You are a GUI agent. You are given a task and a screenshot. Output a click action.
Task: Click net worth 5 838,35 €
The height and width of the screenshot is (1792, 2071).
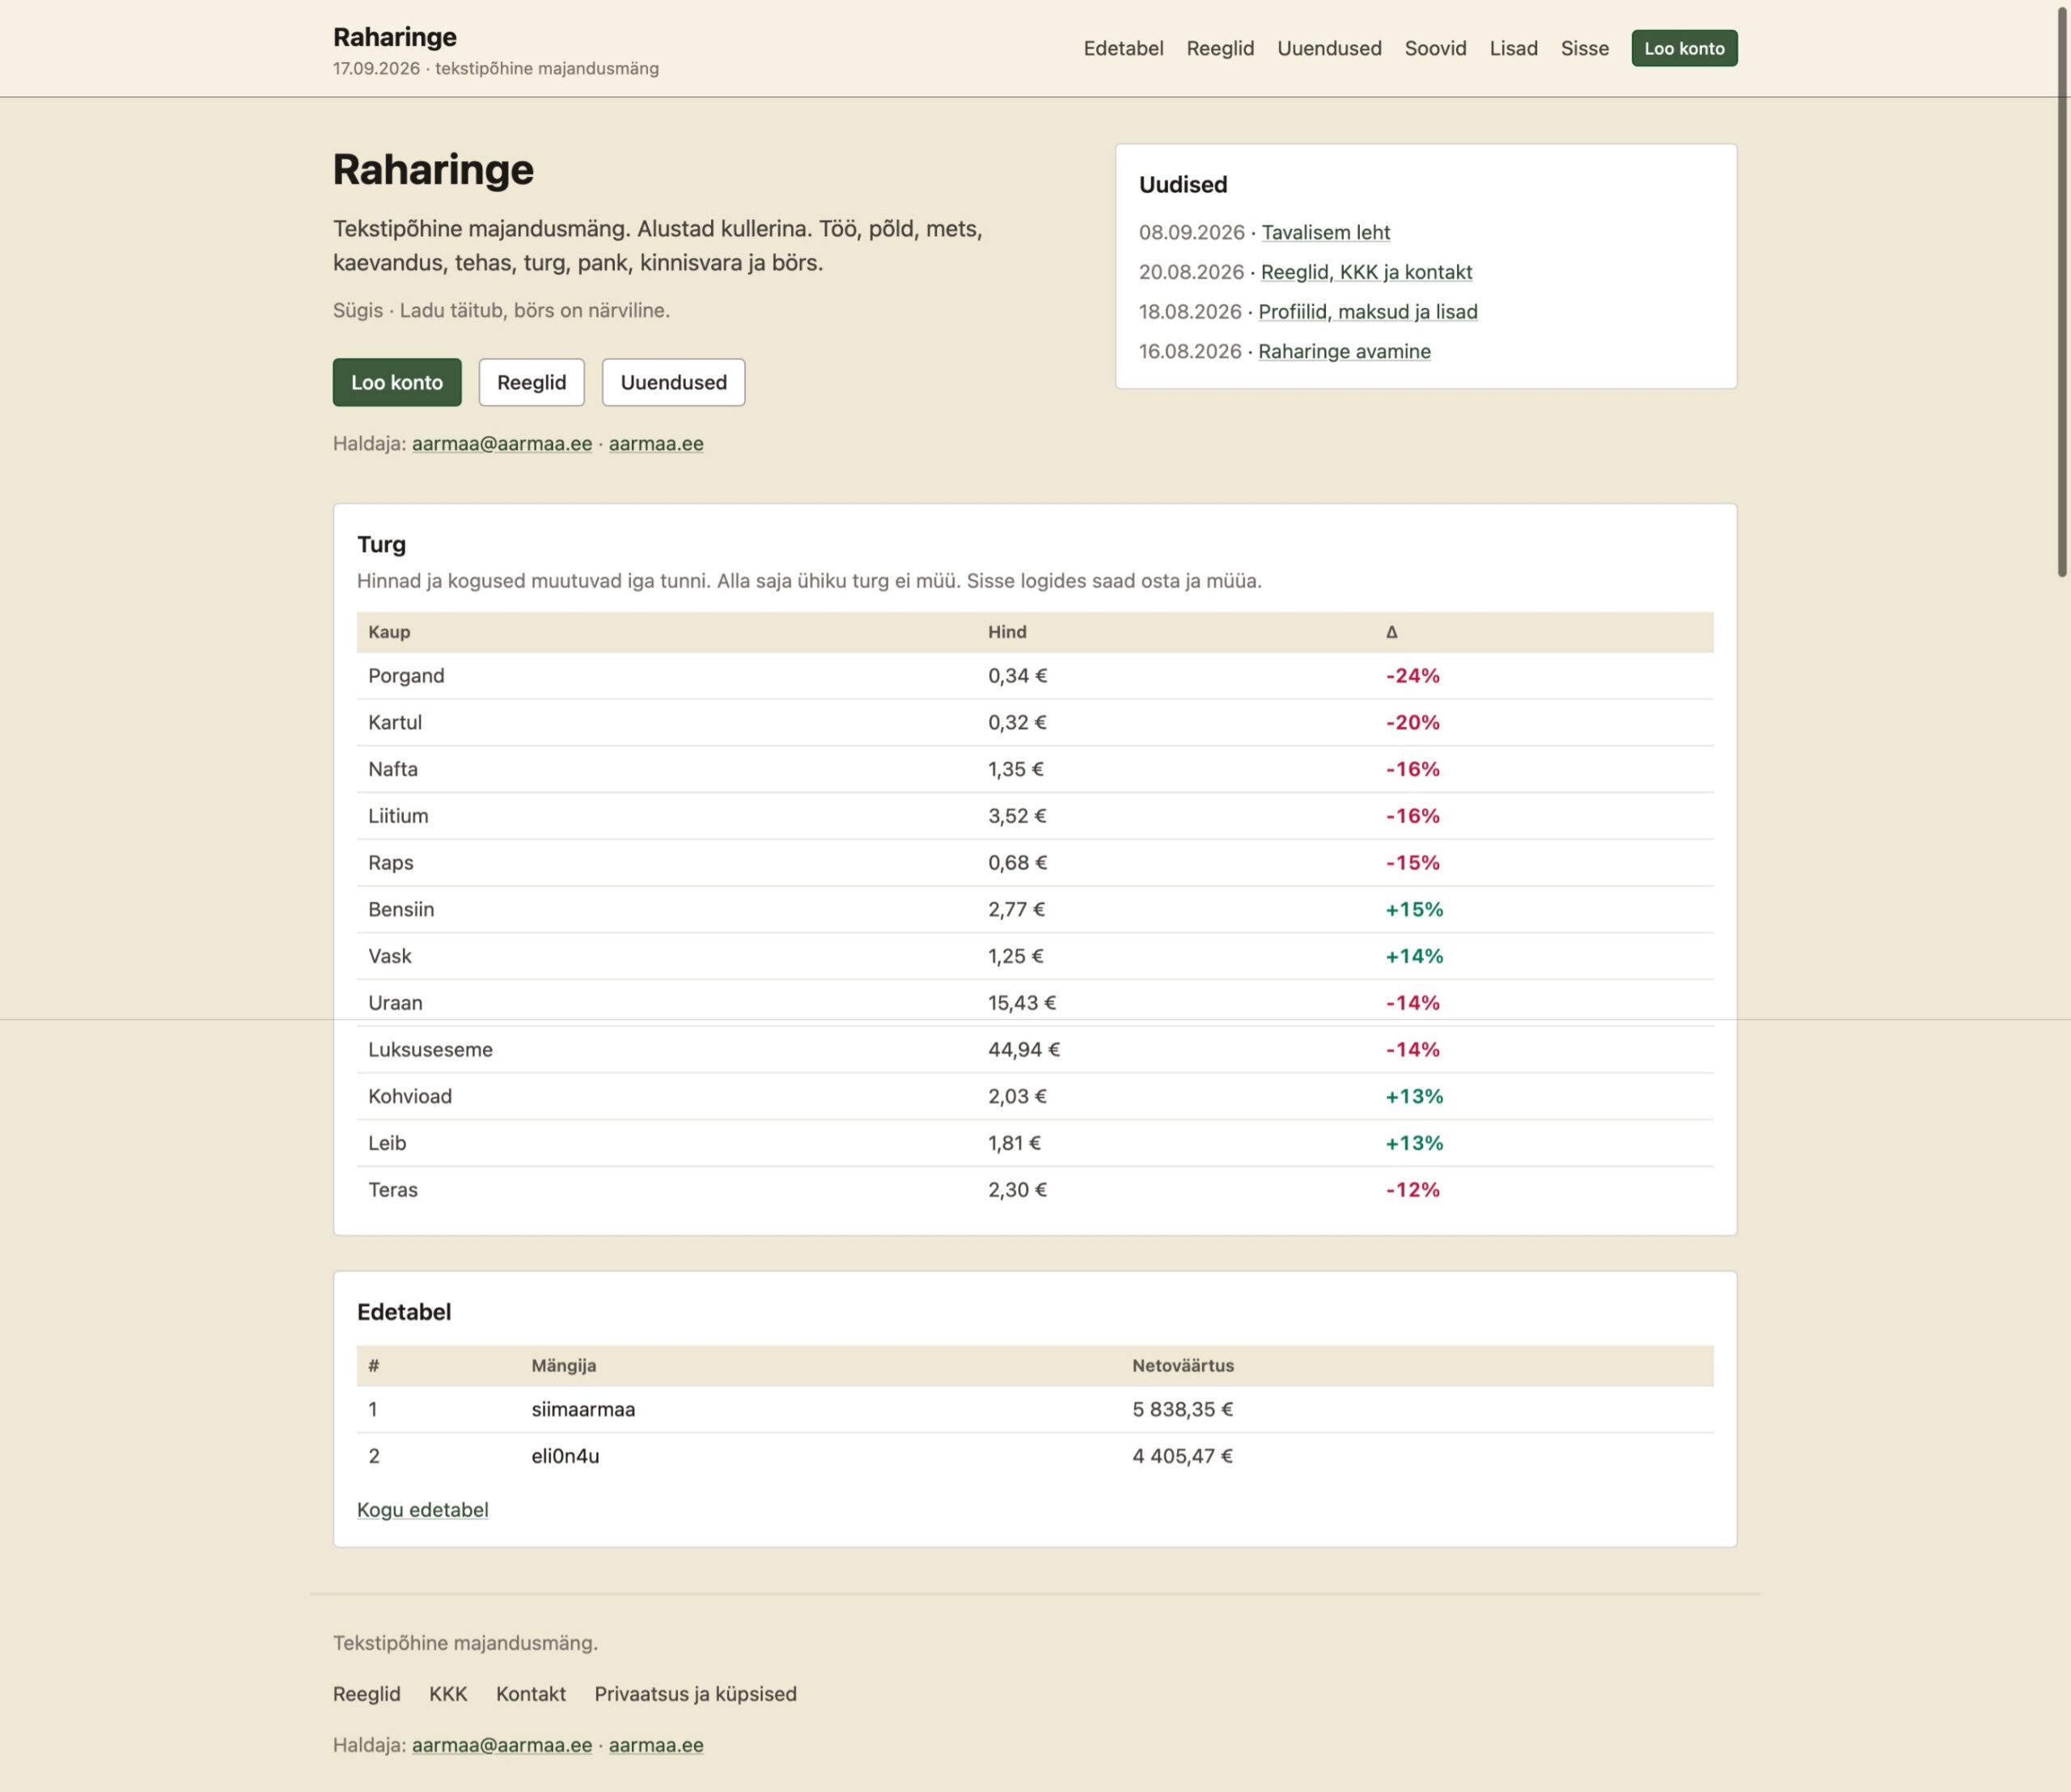pyautogui.click(x=1183, y=1410)
